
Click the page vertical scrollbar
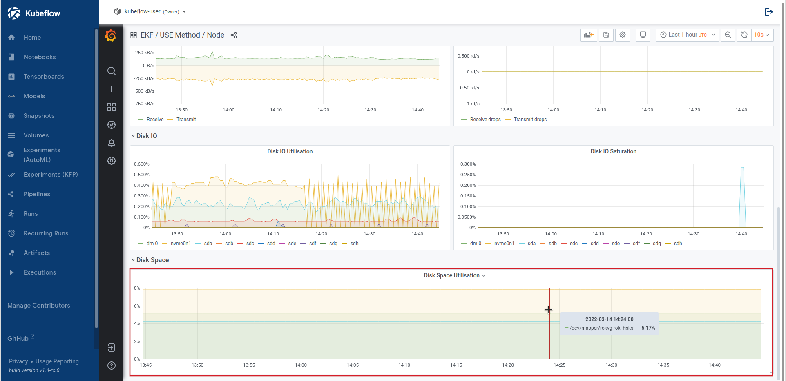[779, 294]
